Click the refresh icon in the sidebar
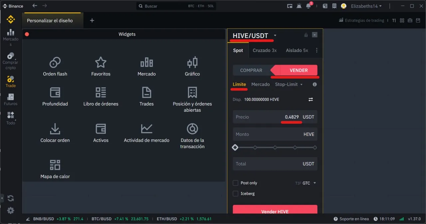The width and height of the screenshot is (426, 224). pos(11,198)
